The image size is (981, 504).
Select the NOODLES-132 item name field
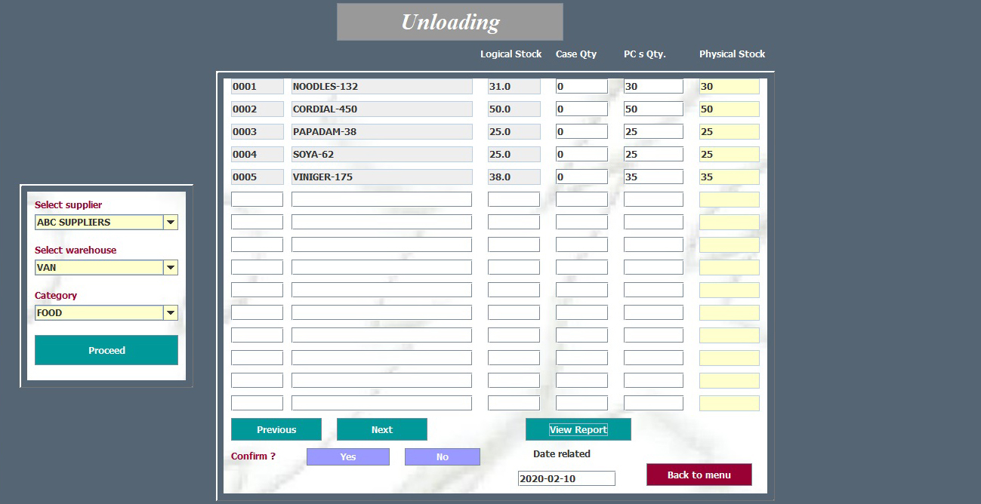(x=381, y=87)
